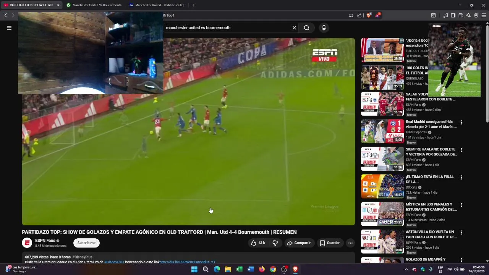Open the Compartir share dialog
Image resolution: width=489 pixels, height=275 pixels.
click(x=299, y=243)
